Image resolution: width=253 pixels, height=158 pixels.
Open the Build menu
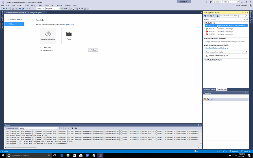click(27, 5)
